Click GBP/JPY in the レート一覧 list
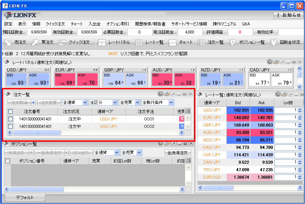The image size is (305, 204). (x=212, y=125)
